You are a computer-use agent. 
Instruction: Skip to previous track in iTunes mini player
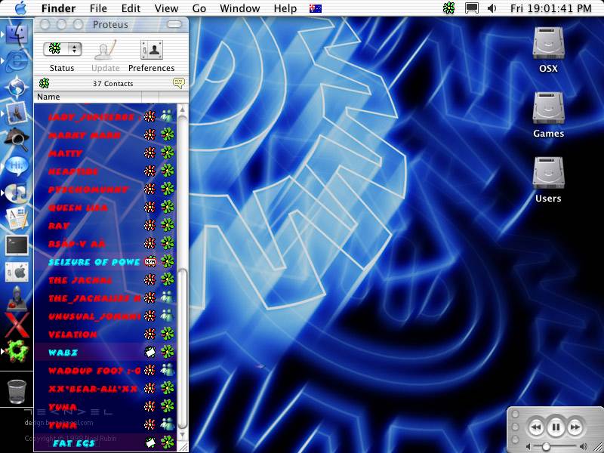coord(536,427)
